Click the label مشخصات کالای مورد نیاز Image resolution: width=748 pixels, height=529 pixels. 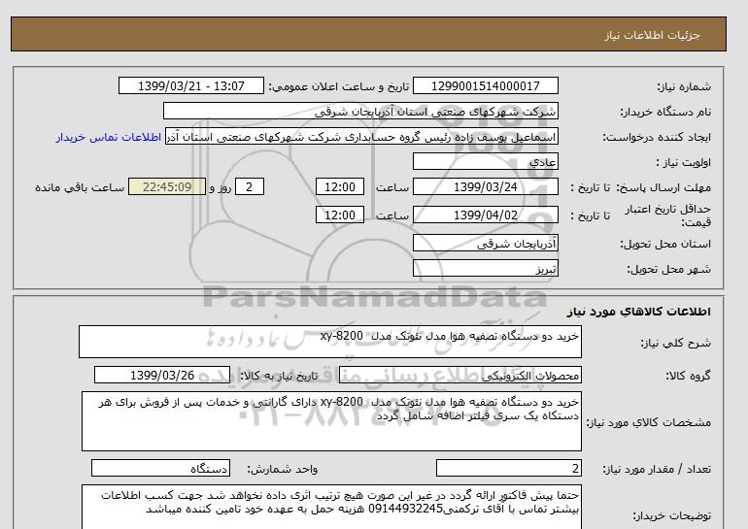(x=648, y=422)
